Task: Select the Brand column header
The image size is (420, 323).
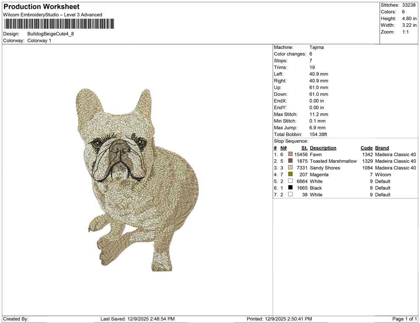Action: pyautogui.click(x=381, y=148)
